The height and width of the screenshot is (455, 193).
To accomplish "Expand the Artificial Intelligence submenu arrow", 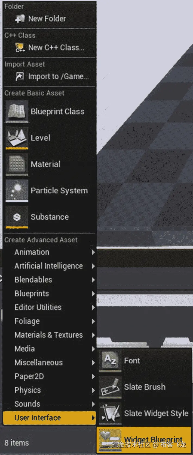I will tap(93, 266).
